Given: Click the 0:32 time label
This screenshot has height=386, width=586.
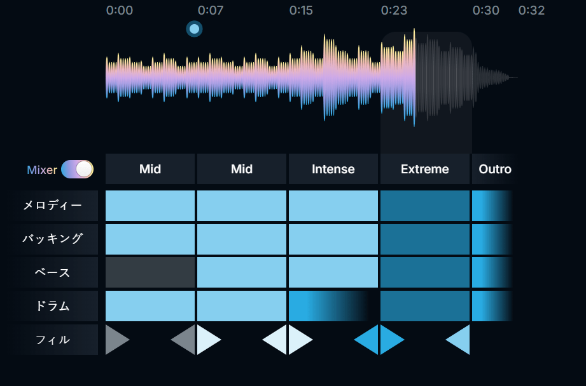Looking at the screenshot, I should click(x=532, y=10).
